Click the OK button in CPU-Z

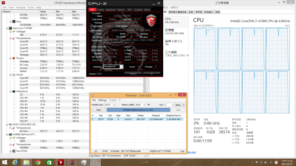pos(152,74)
